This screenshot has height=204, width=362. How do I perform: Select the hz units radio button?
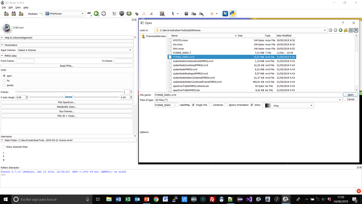(4, 81)
